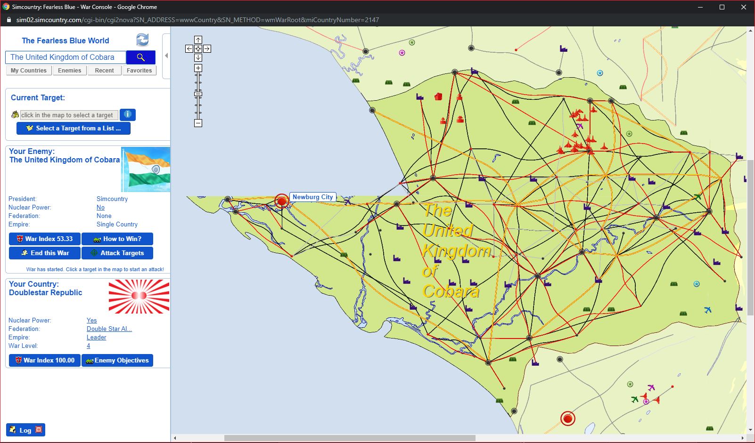The image size is (755, 443).
Task: Open the My Countries tab
Action: click(29, 71)
